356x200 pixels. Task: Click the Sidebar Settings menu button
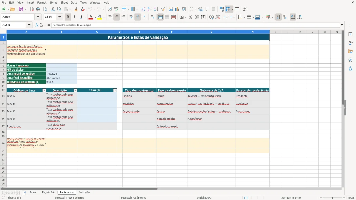pos(350,25)
